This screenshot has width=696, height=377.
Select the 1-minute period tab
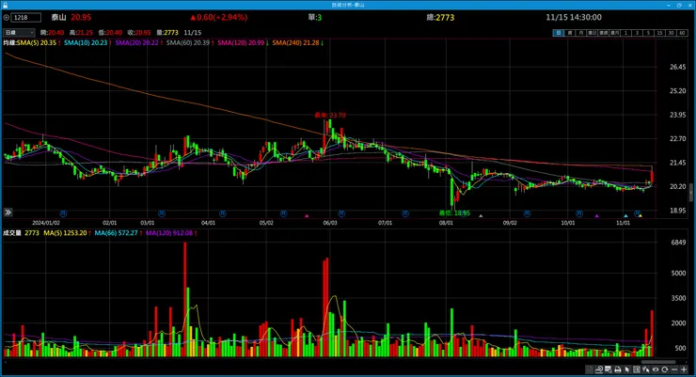click(x=625, y=33)
